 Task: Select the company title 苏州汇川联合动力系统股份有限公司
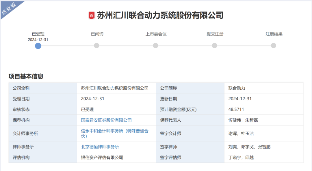click(160, 15)
